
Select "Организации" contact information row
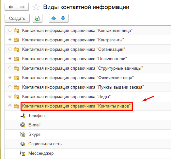88,49
